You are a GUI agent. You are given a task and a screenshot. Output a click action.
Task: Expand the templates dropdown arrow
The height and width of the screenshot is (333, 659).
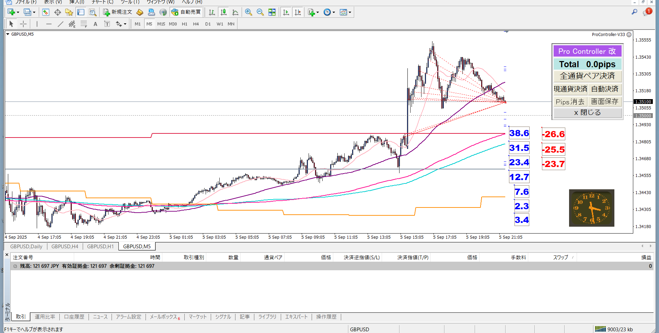coord(350,12)
